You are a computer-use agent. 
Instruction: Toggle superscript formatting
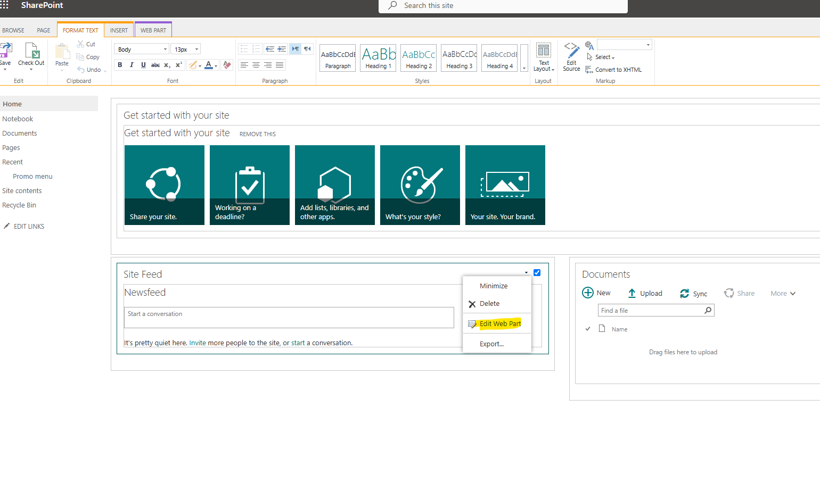pyautogui.click(x=178, y=65)
